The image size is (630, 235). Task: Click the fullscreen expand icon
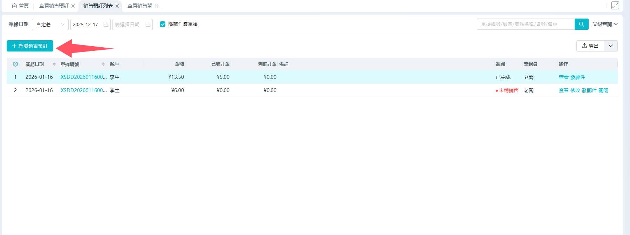[615, 5]
